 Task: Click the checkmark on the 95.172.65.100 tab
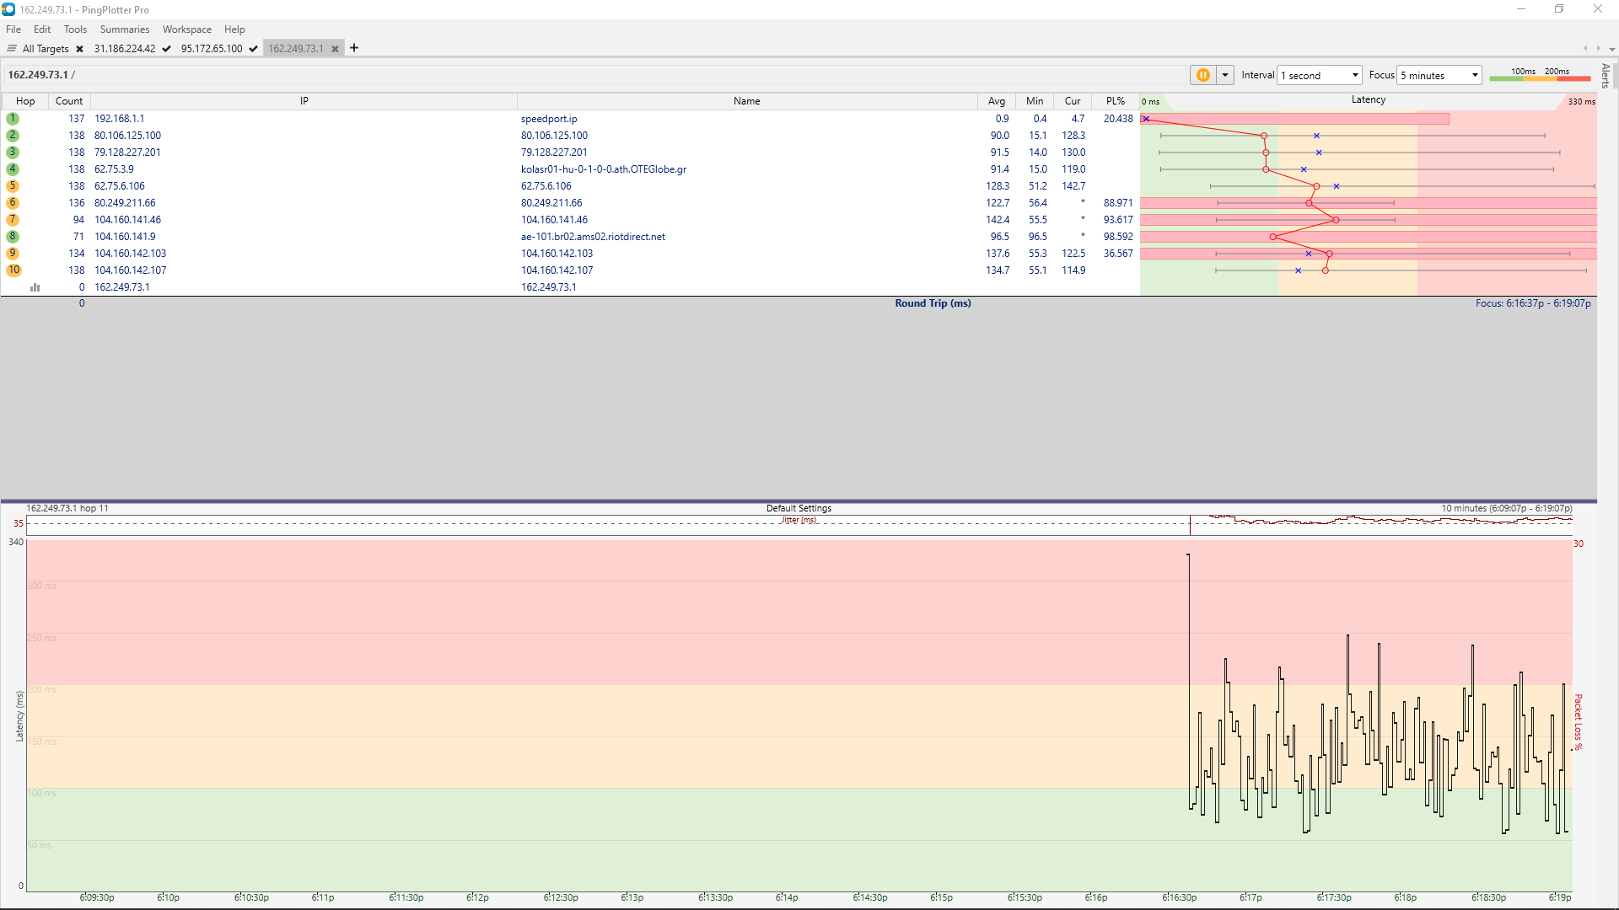253,49
